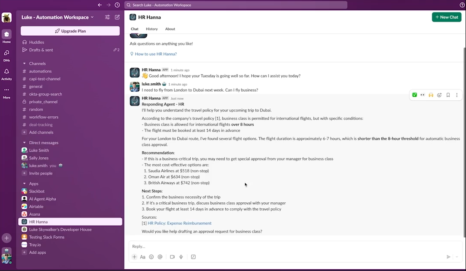Record video clip icon in composer
The image size is (466, 271).
[x=172, y=257]
